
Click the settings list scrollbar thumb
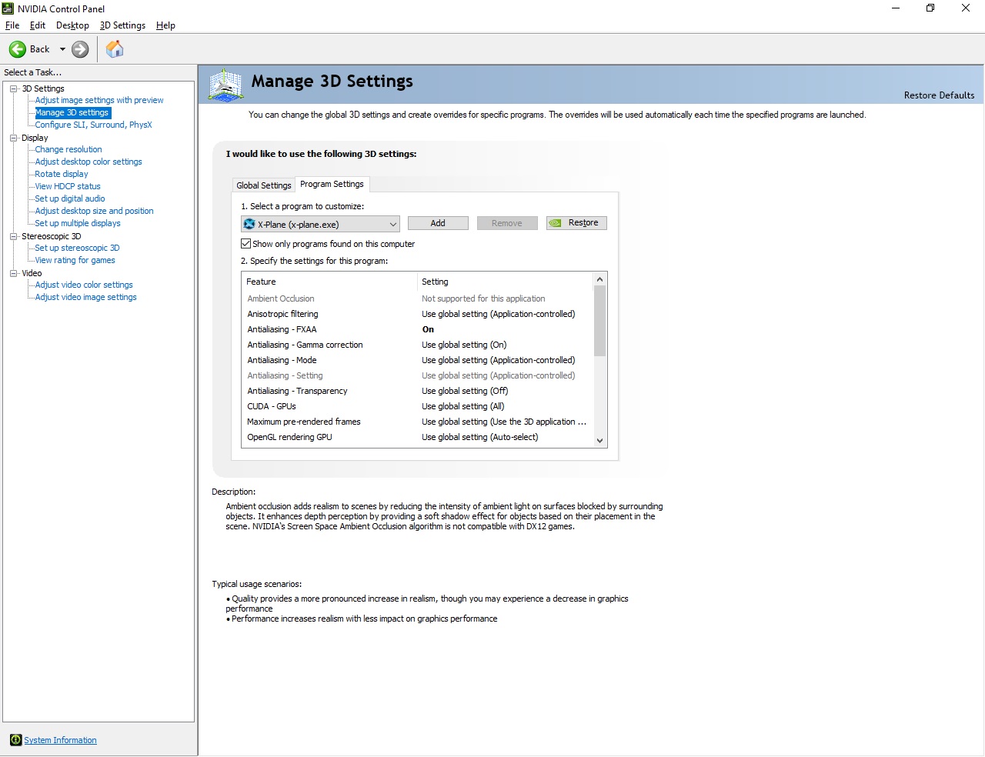[x=600, y=320]
